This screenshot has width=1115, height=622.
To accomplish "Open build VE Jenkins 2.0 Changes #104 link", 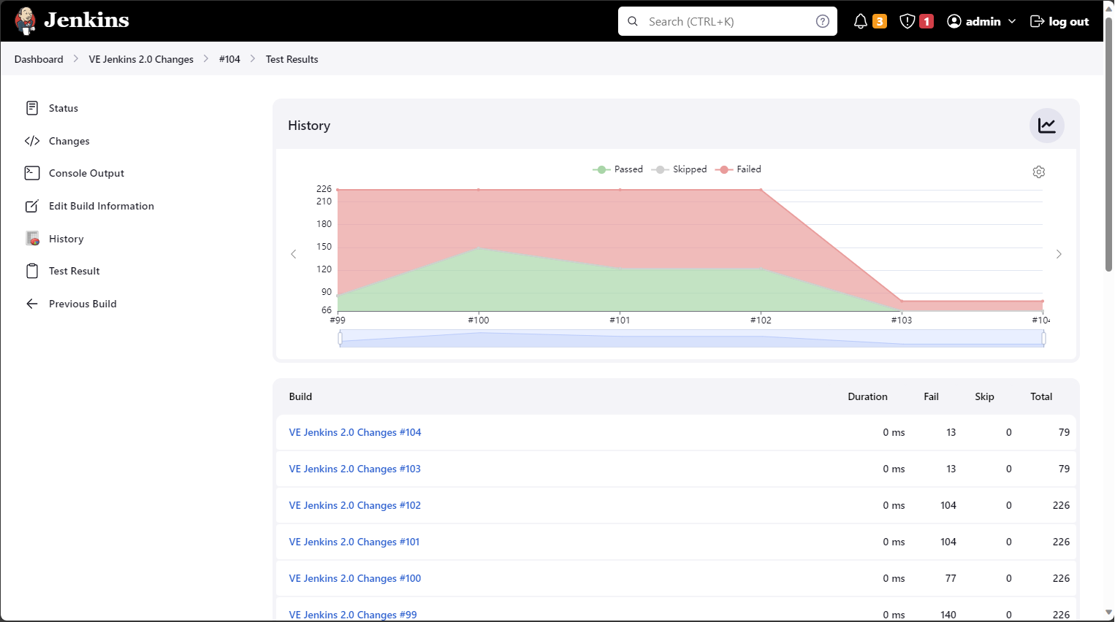I will [355, 432].
